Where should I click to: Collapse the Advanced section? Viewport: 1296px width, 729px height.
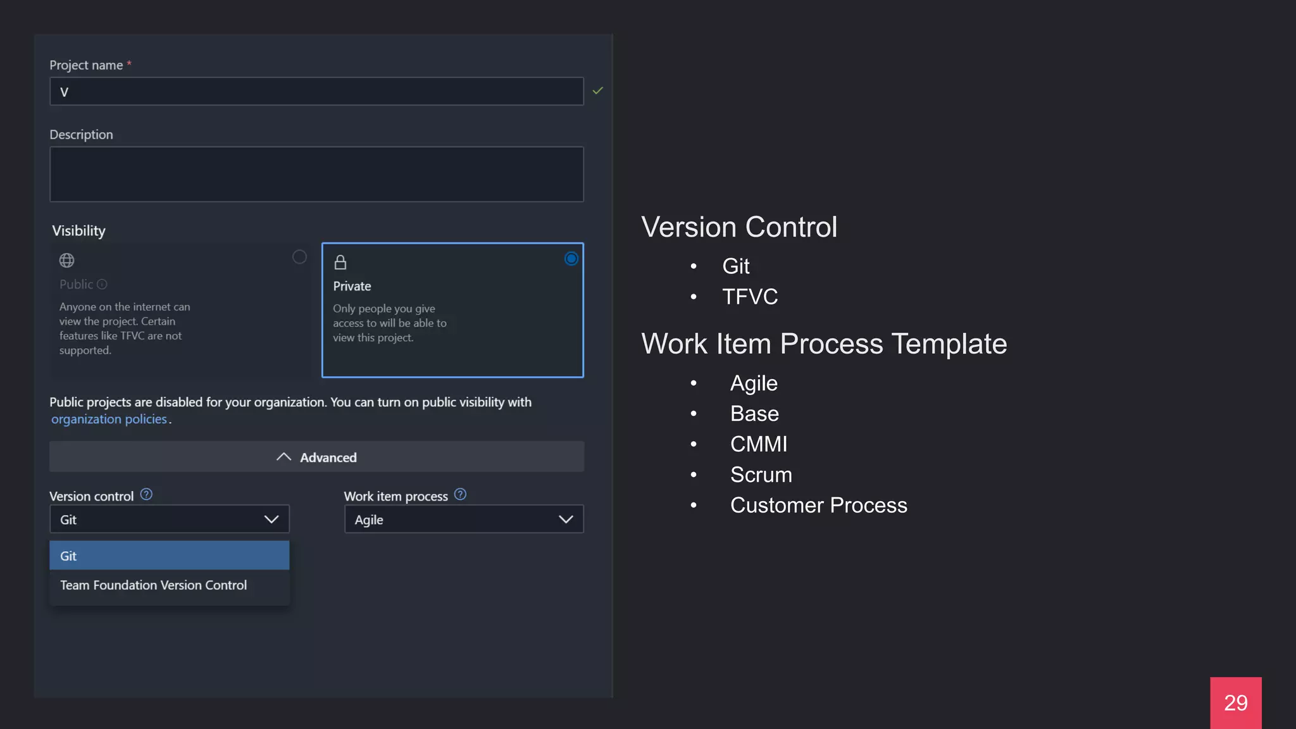click(x=316, y=457)
